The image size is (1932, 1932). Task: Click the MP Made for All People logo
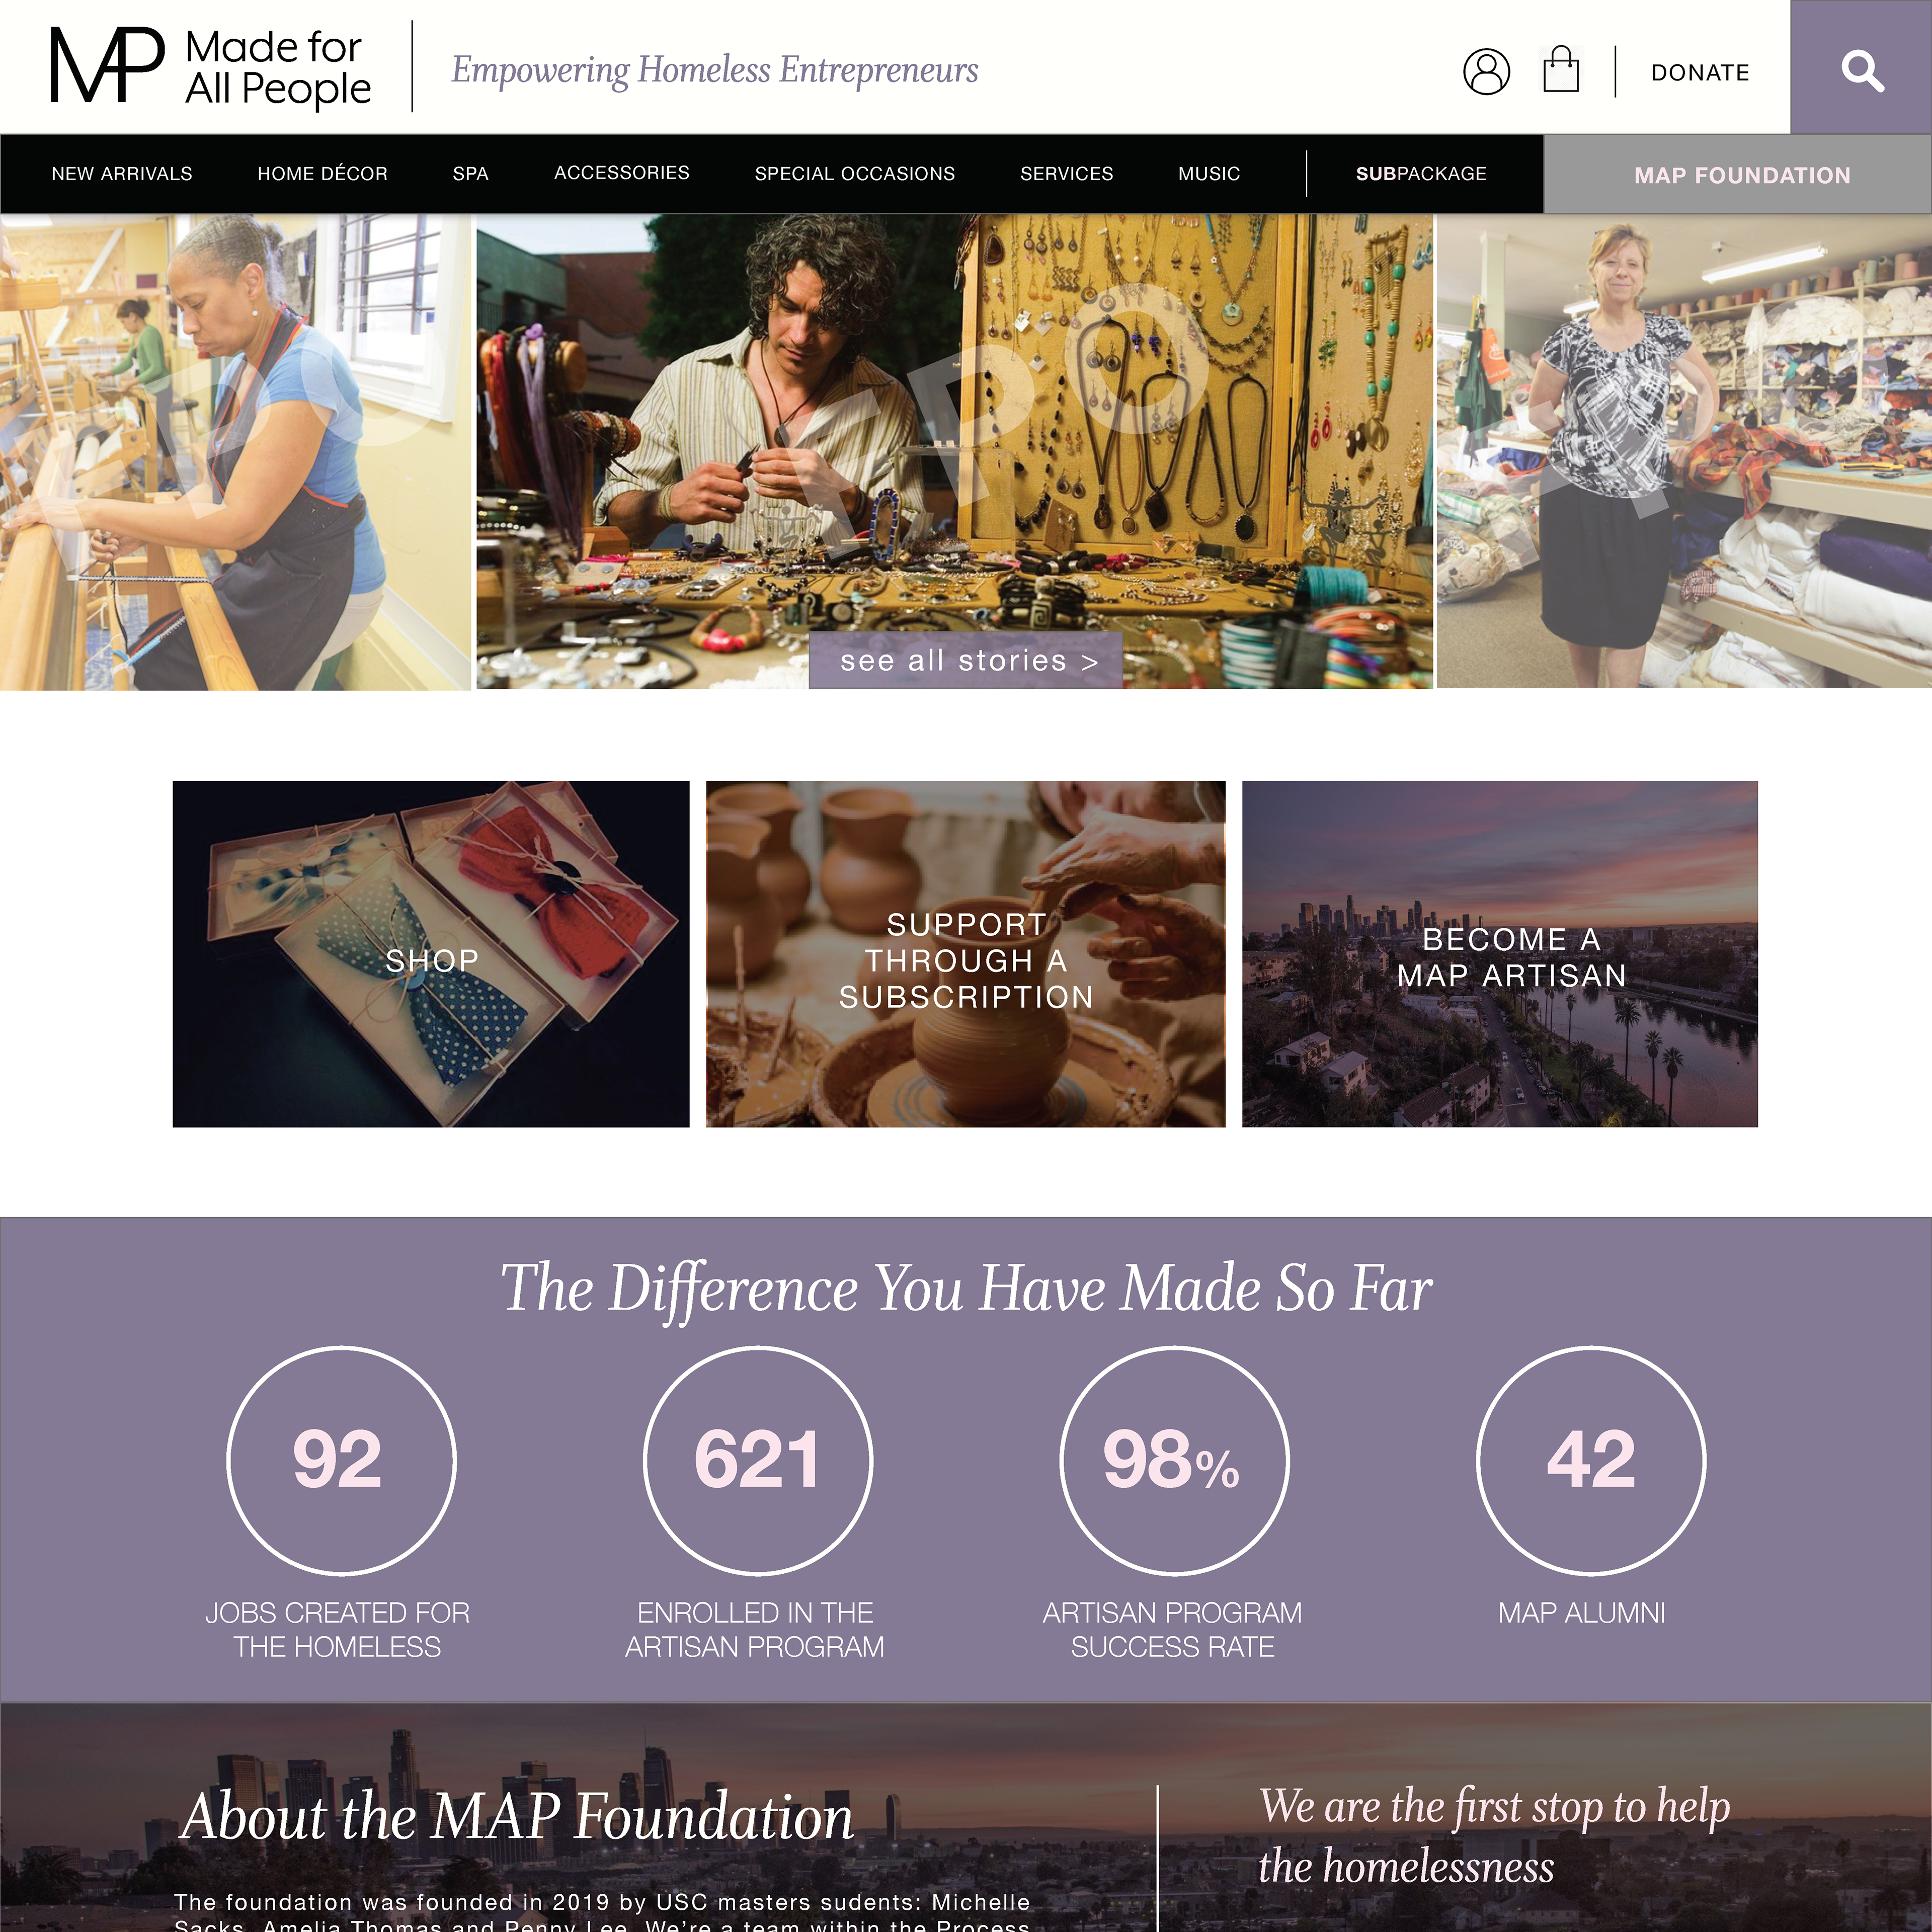click(x=211, y=67)
